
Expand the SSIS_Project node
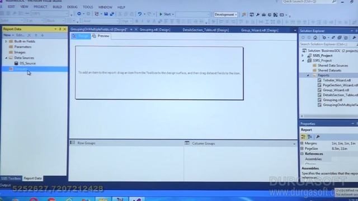click(303, 56)
